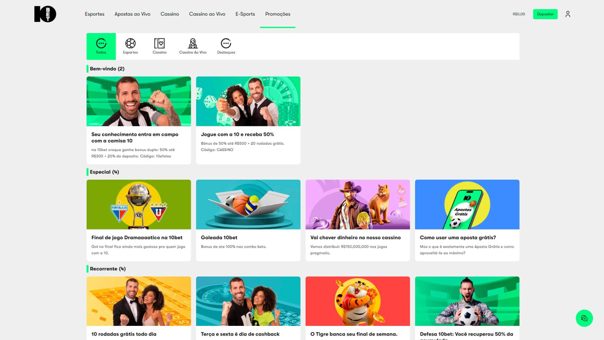Go to Cassino ao Vivo in the top menu
Screen dimensions: 604x340
click(x=207, y=14)
